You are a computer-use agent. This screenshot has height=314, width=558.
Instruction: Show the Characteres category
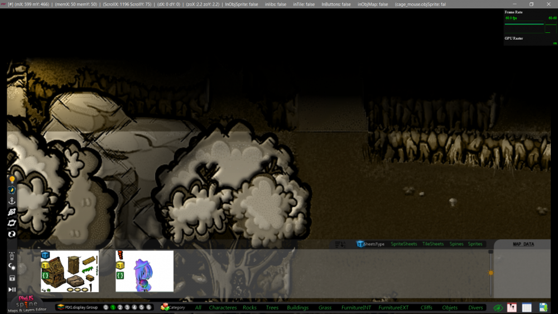[x=223, y=308]
